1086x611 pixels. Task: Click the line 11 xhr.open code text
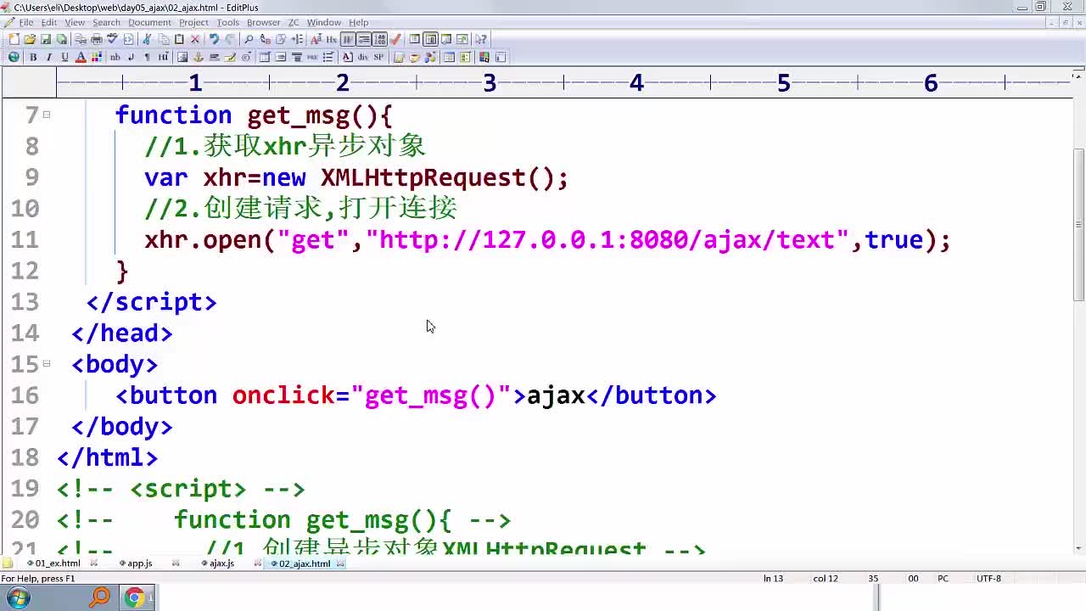(547, 240)
